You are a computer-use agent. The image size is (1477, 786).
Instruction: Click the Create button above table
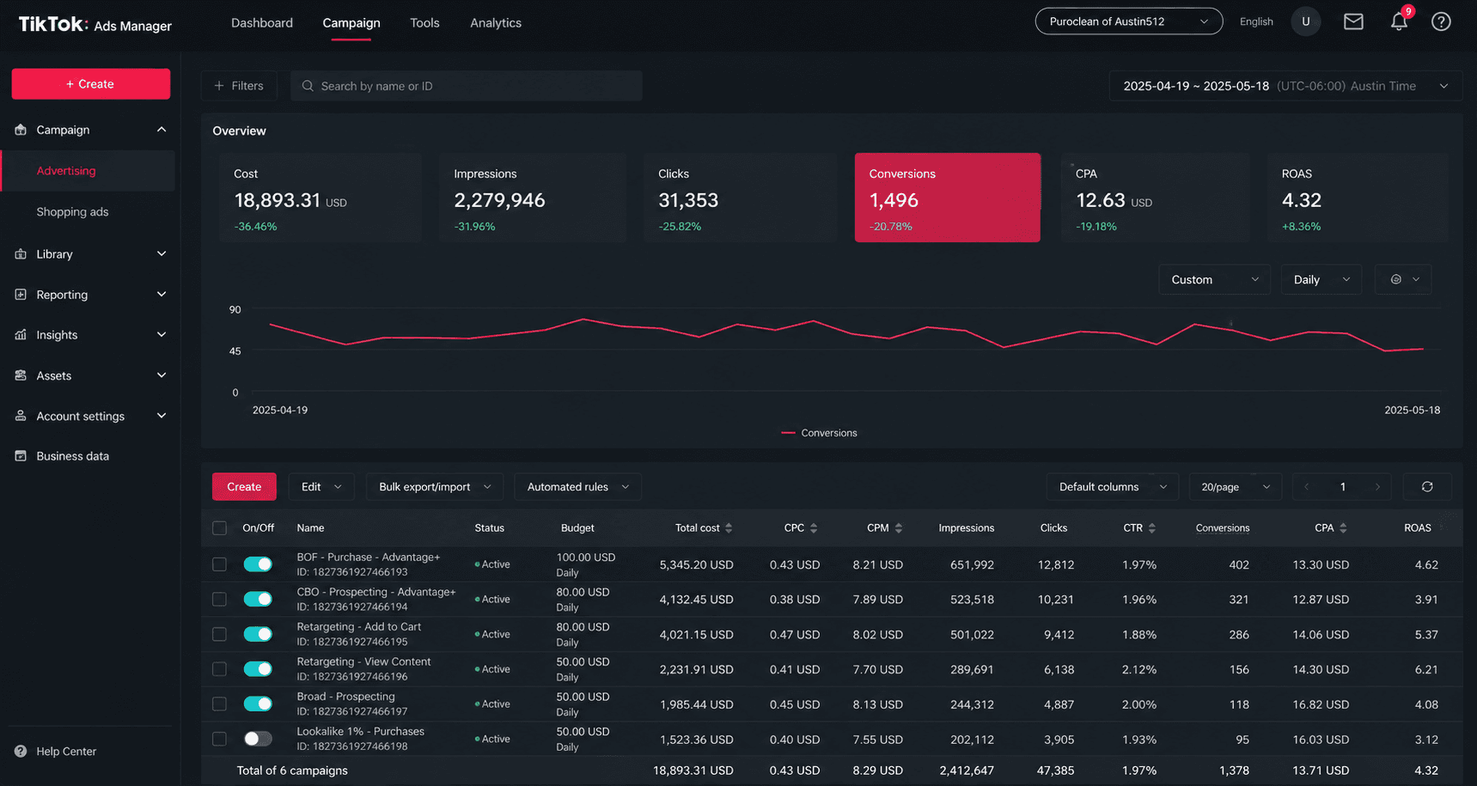(244, 487)
